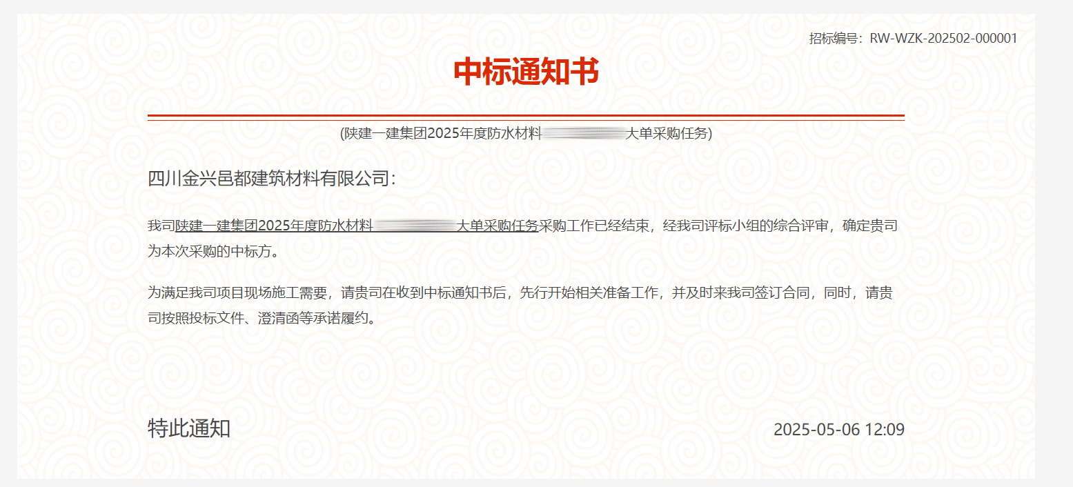
Task: Open the underlined 陕建一建集团 procurement task name
Action: tap(357, 226)
